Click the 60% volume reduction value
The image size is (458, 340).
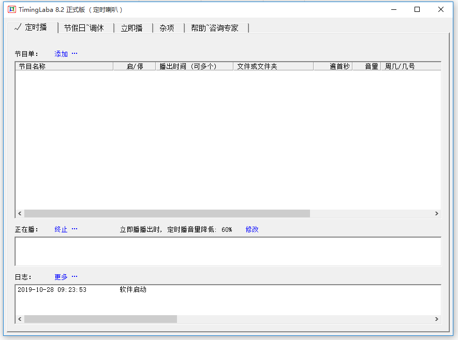(227, 230)
